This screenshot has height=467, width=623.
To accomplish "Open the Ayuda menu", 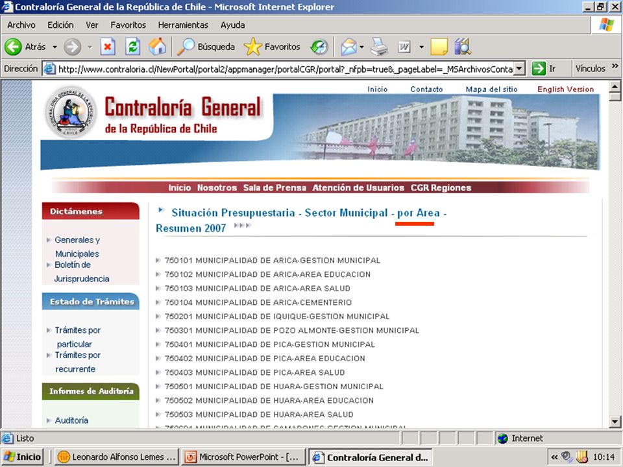I will click(x=232, y=25).
